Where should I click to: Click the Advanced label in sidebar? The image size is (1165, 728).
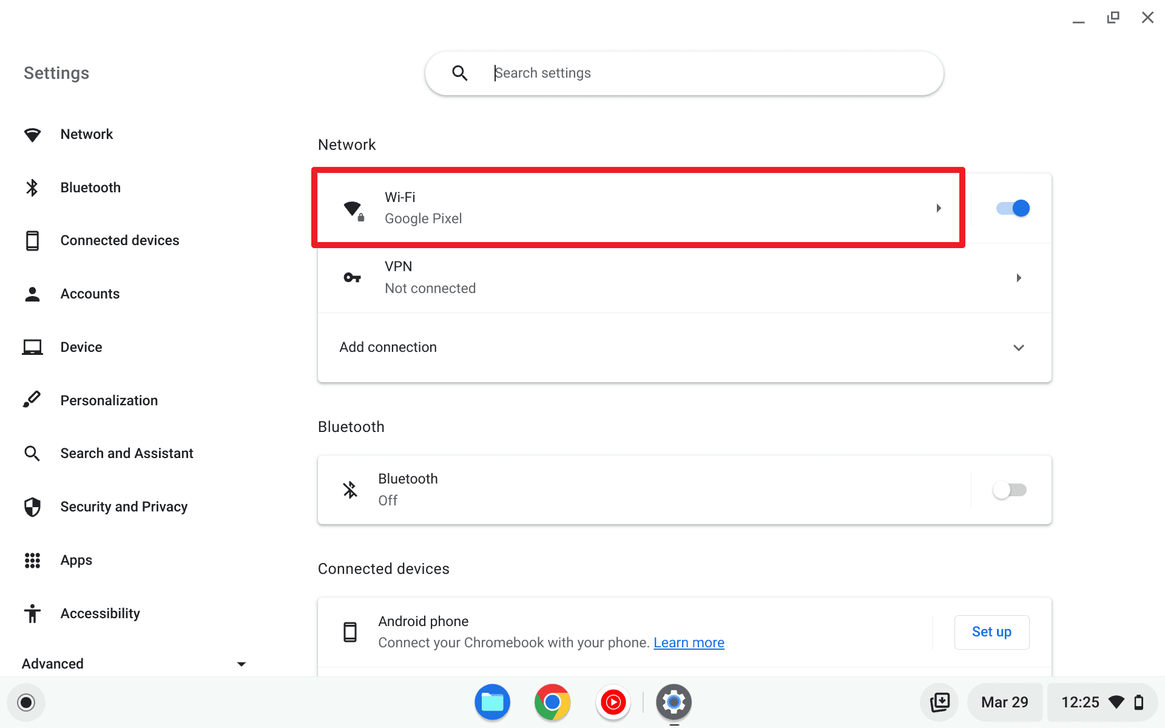tap(53, 664)
